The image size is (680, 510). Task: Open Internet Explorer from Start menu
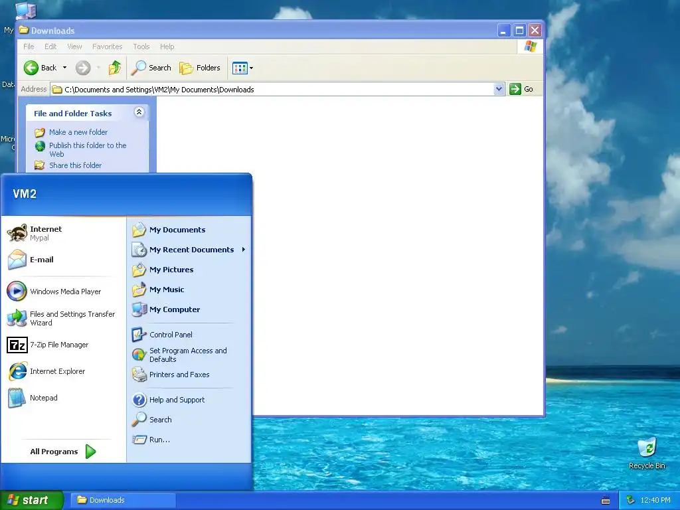[x=64, y=371]
